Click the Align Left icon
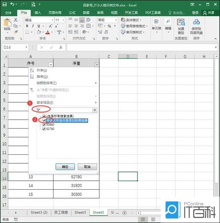The height and width of the screenshot is (223, 220). 70,26
